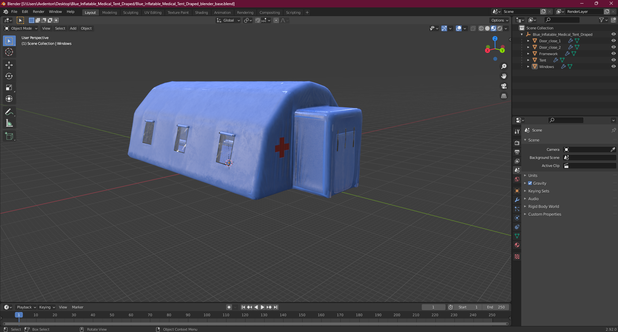618x332 pixels.
Task: Toggle proportional editing button
Action: (x=276, y=20)
